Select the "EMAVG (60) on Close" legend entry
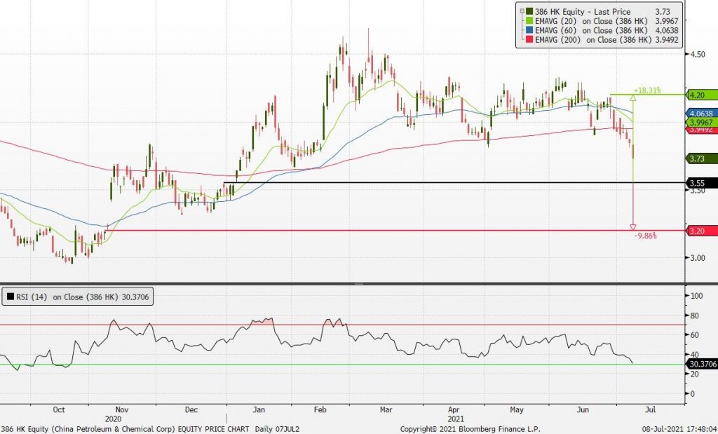718x434 pixels. tap(591, 30)
